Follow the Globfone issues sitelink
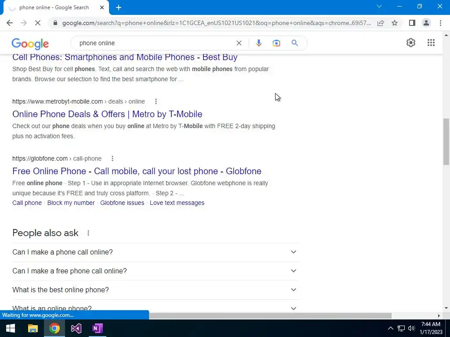 coord(122,203)
